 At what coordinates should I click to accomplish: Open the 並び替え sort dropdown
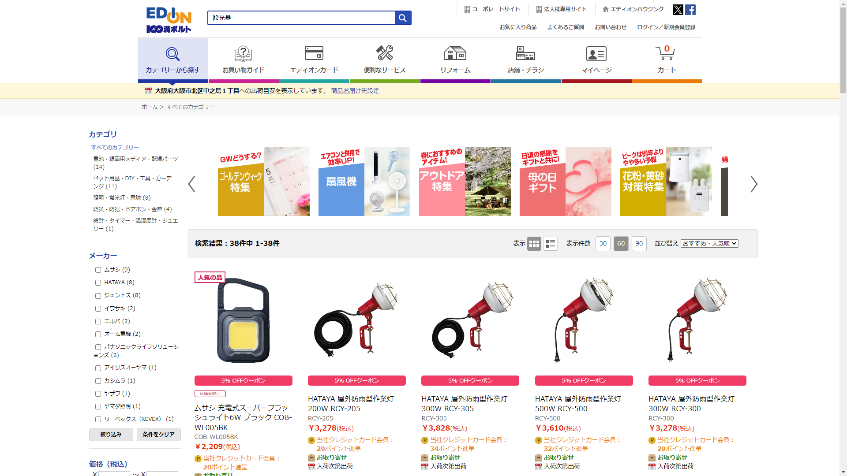coord(709,243)
